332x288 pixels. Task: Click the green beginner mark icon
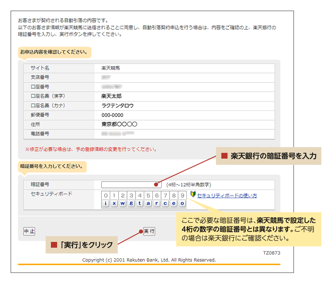193,194
